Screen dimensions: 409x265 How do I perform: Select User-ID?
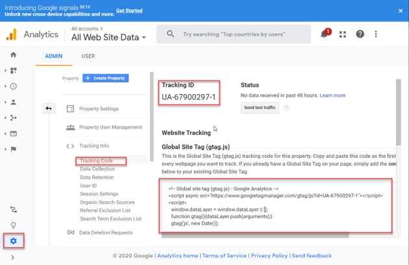[88, 186]
